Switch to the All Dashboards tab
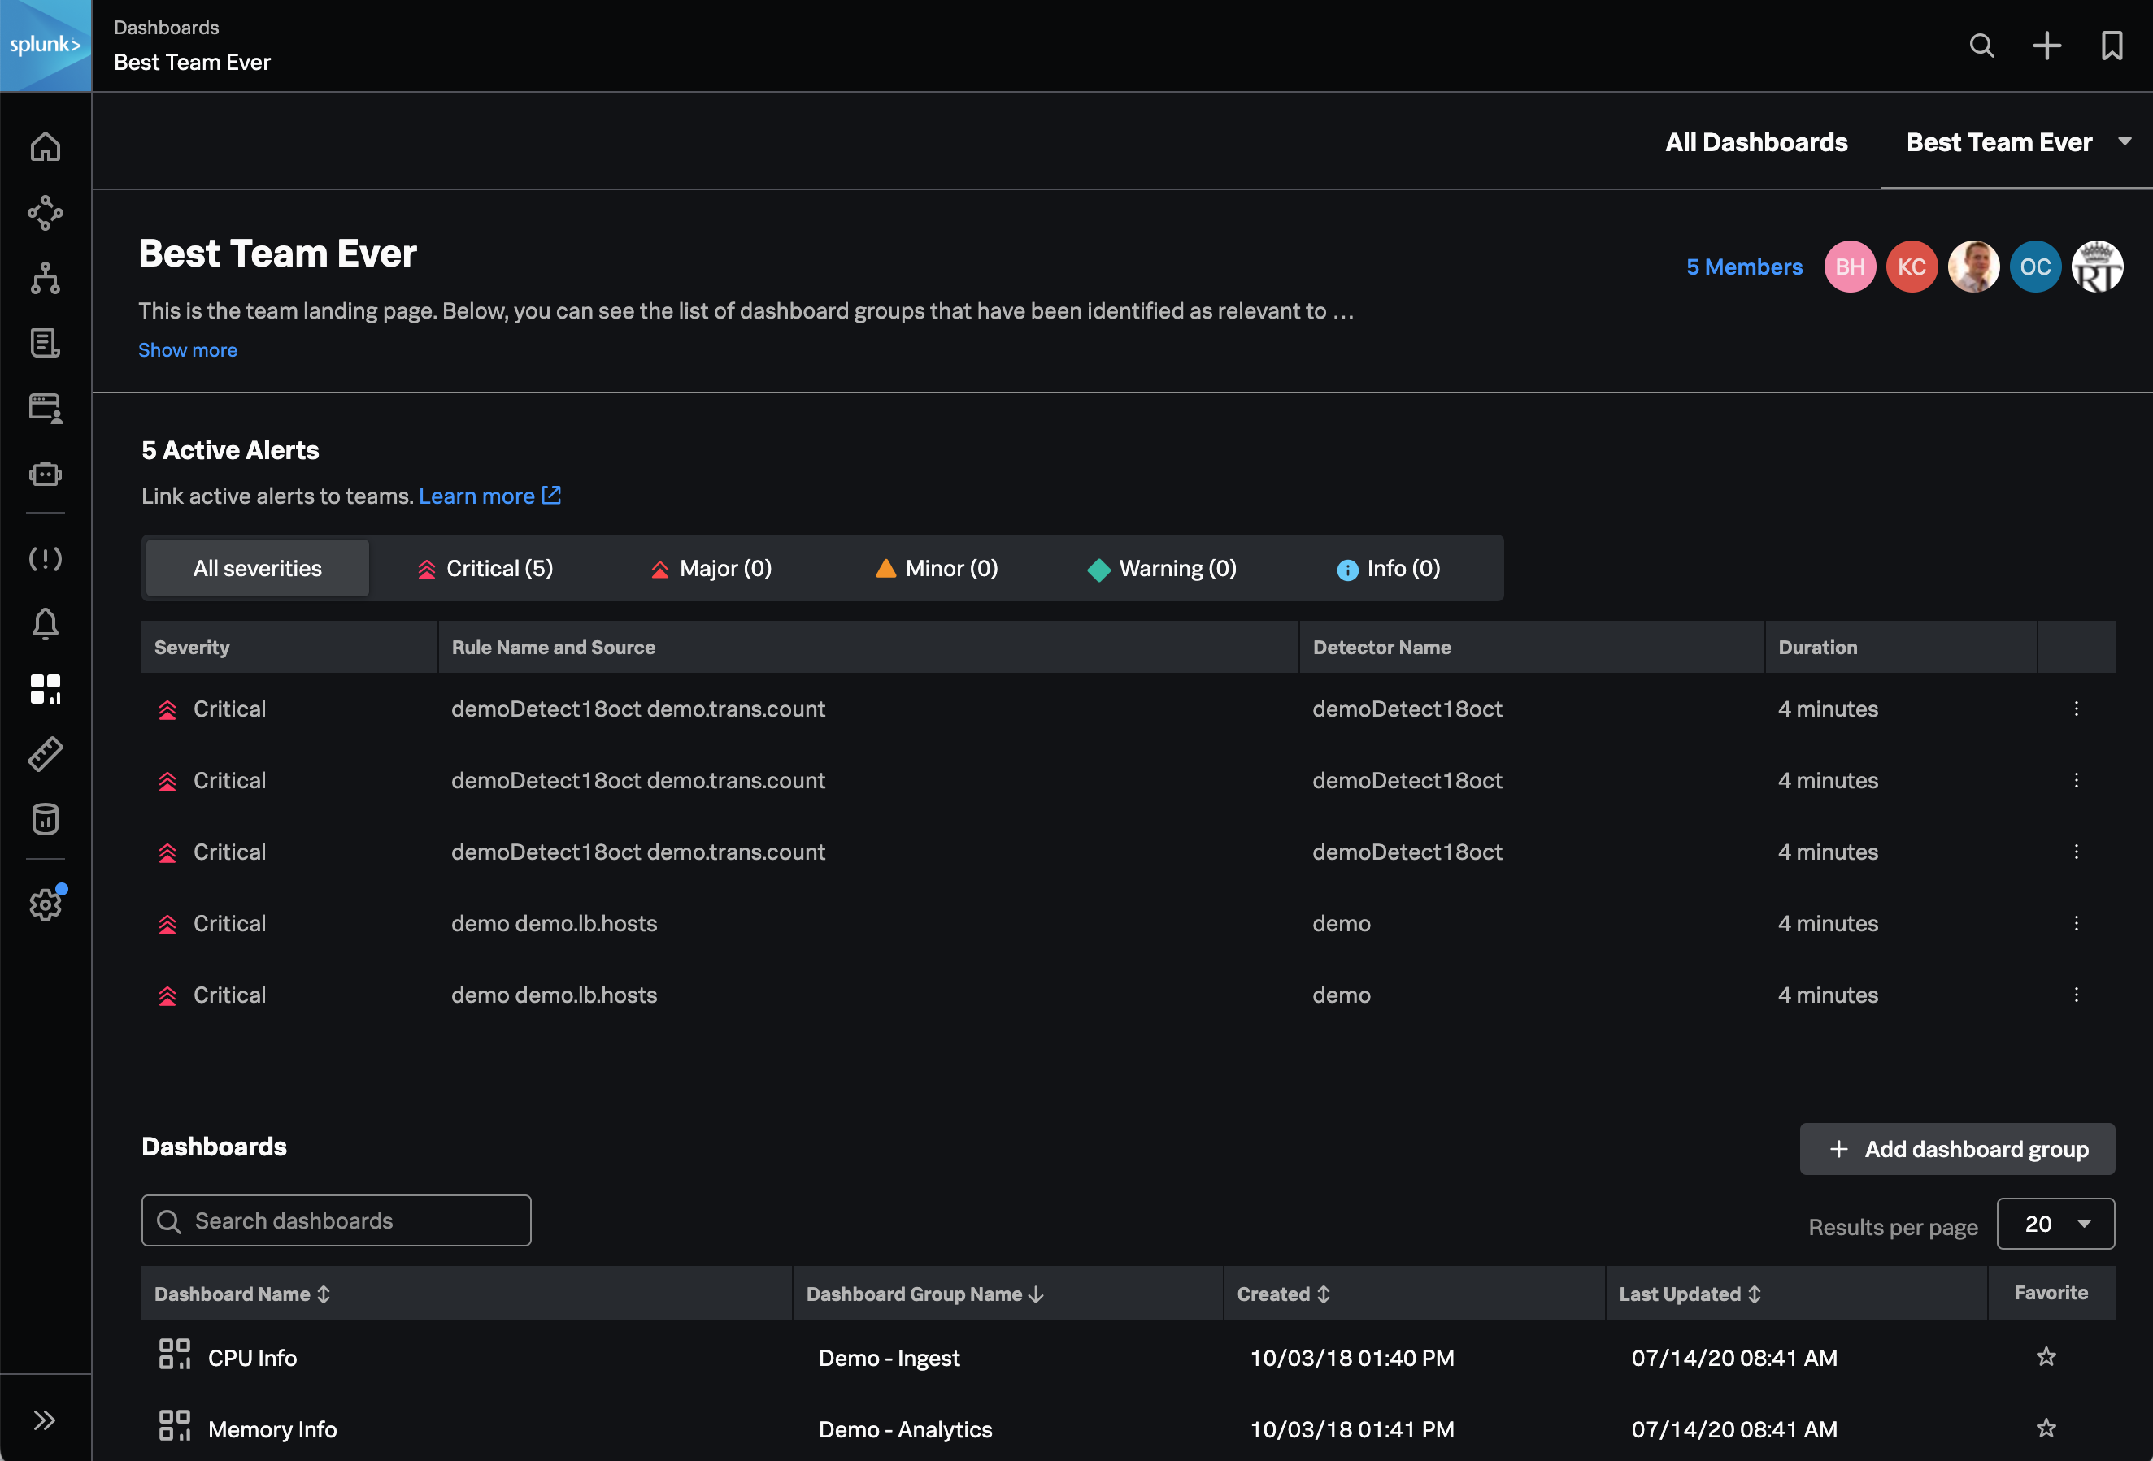The image size is (2153, 1461). click(1756, 141)
